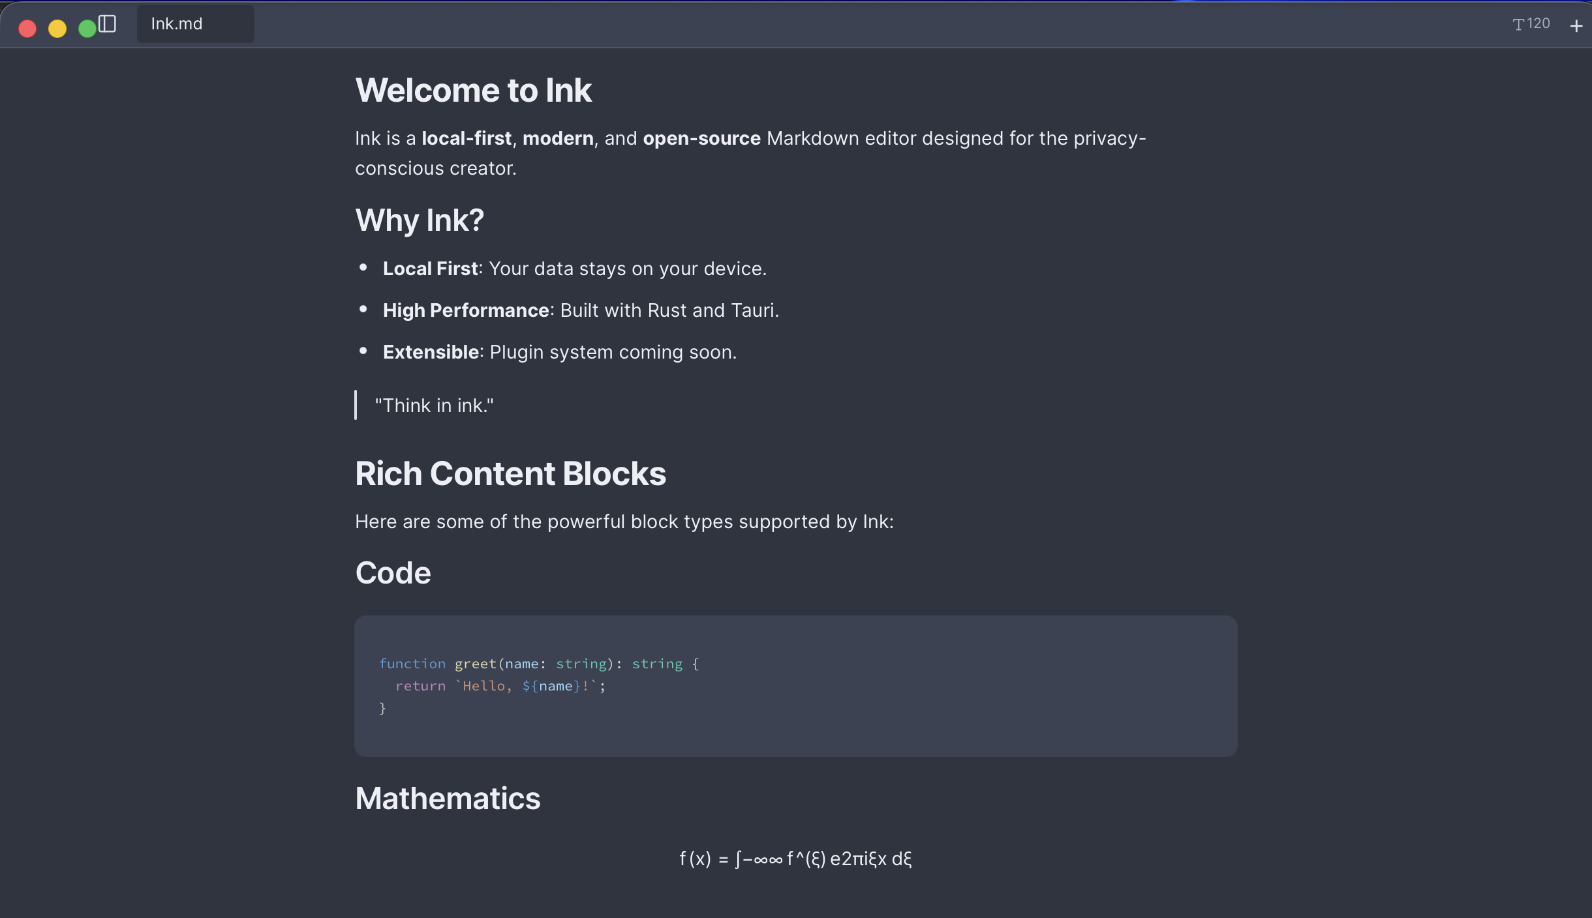
Task: Click the High Performance bullet item
Action: pos(581,310)
